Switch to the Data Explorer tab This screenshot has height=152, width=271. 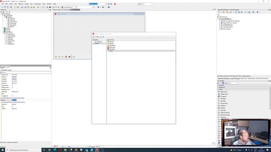coord(252,79)
